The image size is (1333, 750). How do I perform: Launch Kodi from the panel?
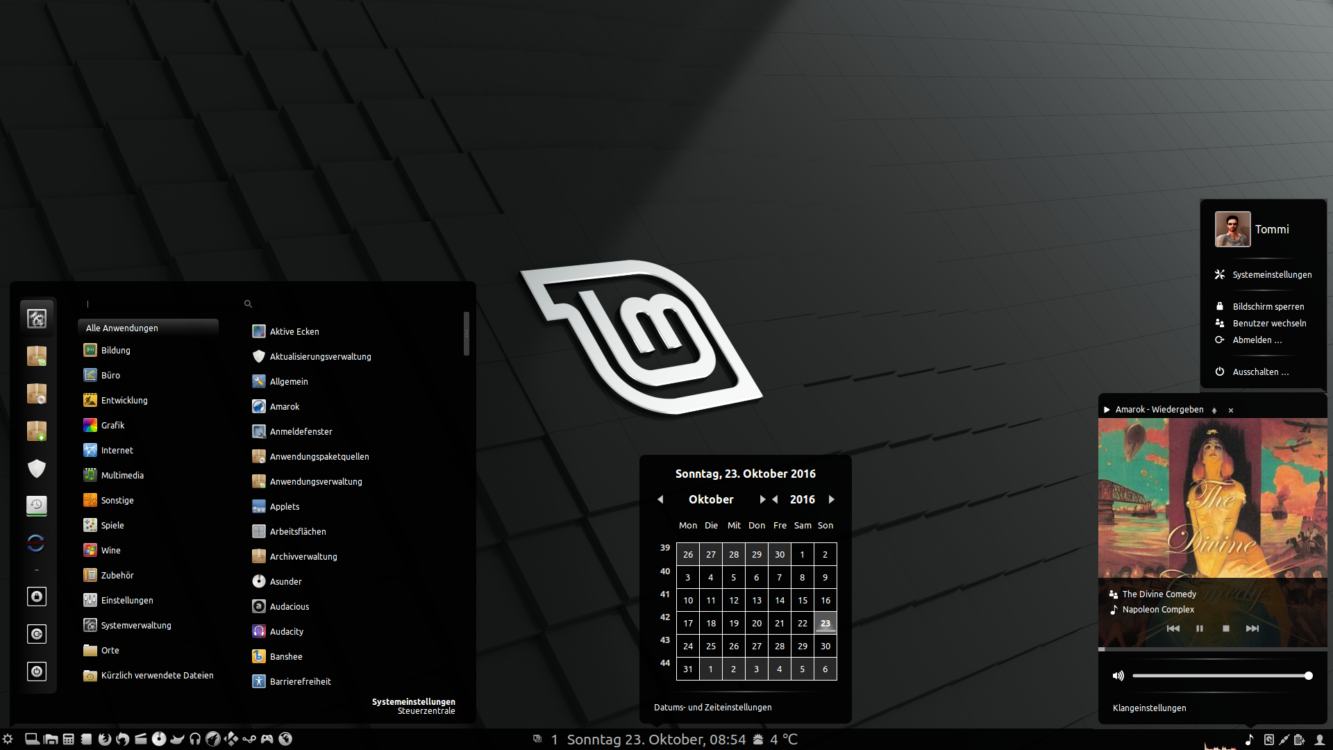[231, 739]
